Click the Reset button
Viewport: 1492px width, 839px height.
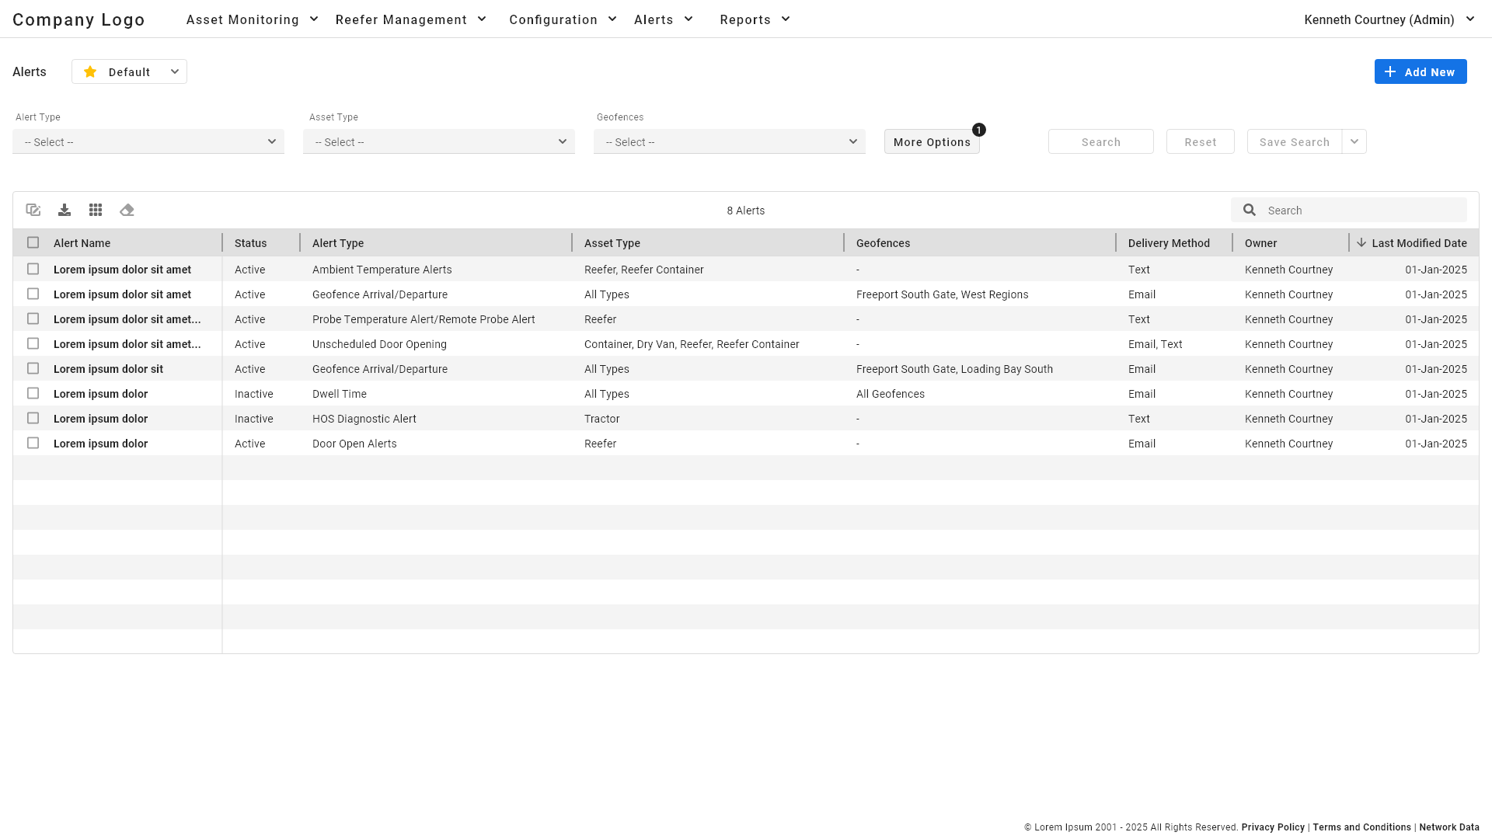coord(1201,141)
